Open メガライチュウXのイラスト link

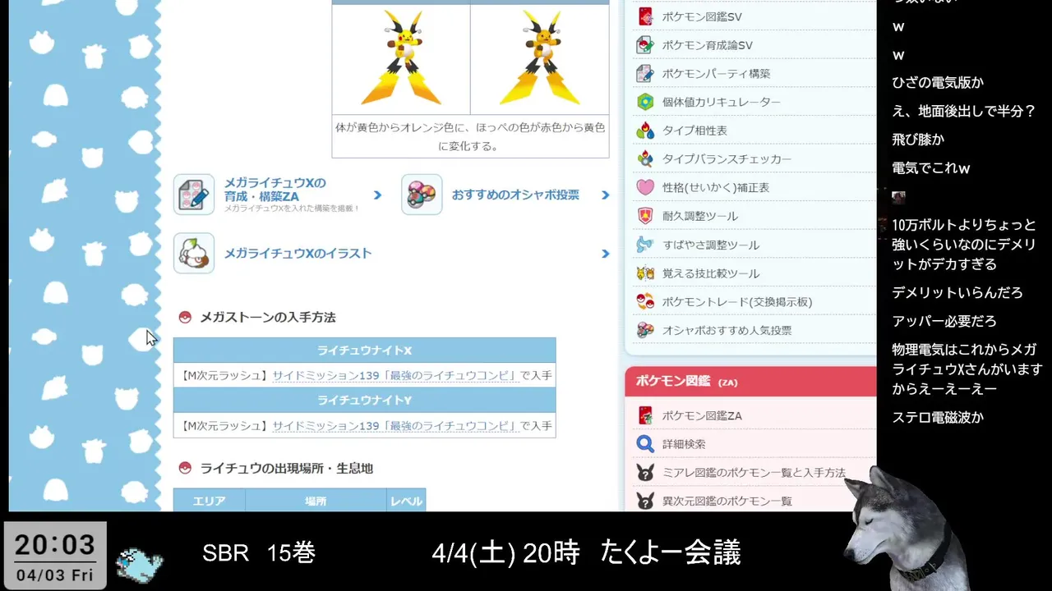click(x=298, y=253)
